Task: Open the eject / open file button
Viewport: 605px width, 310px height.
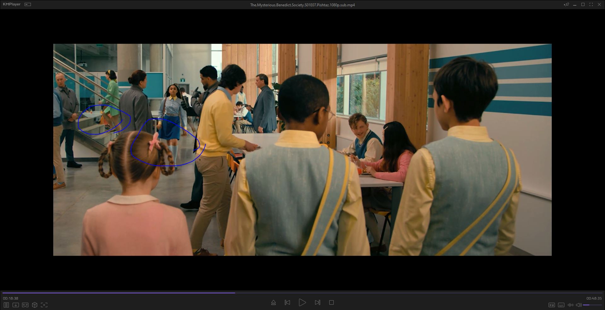Action: [x=273, y=302]
